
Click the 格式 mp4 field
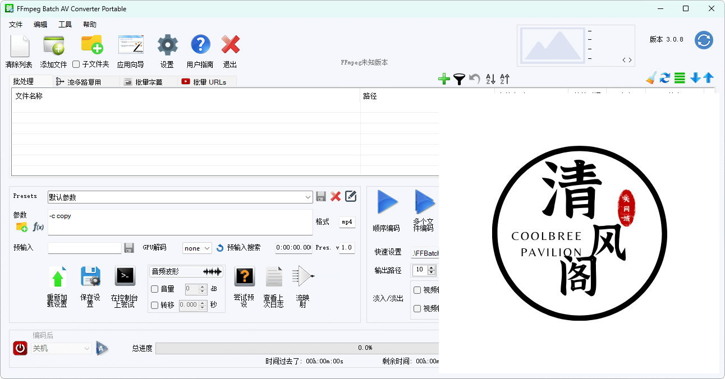tap(347, 222)
